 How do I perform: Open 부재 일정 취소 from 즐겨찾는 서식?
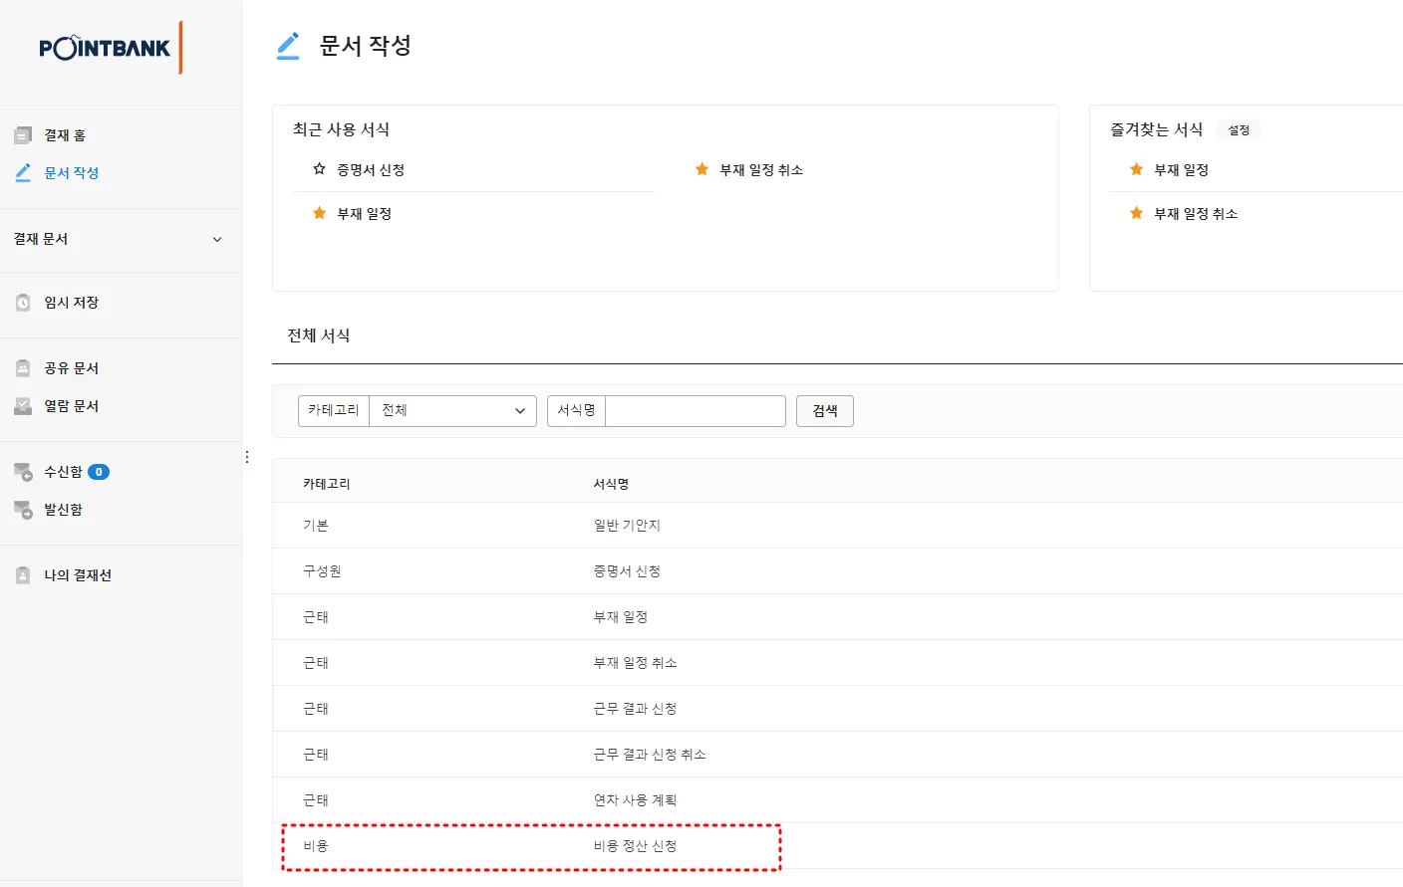(1196, 214)
